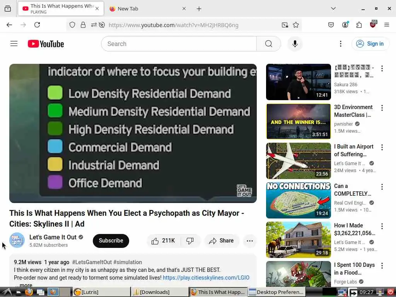Open the tracking protection shield icon
The height and width of the screenshot is (297, 396).
[x=72, y=25]
